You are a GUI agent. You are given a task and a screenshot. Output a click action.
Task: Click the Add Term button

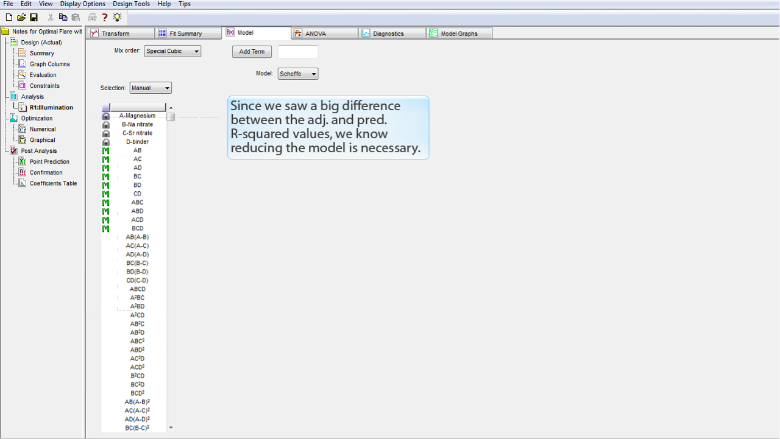(252, 52)
